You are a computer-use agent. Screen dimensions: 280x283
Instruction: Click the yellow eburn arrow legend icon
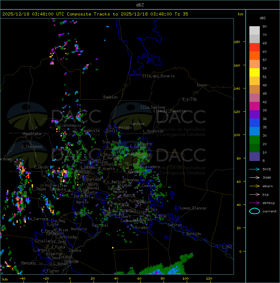pyautogui.click(x=254, y=186)
